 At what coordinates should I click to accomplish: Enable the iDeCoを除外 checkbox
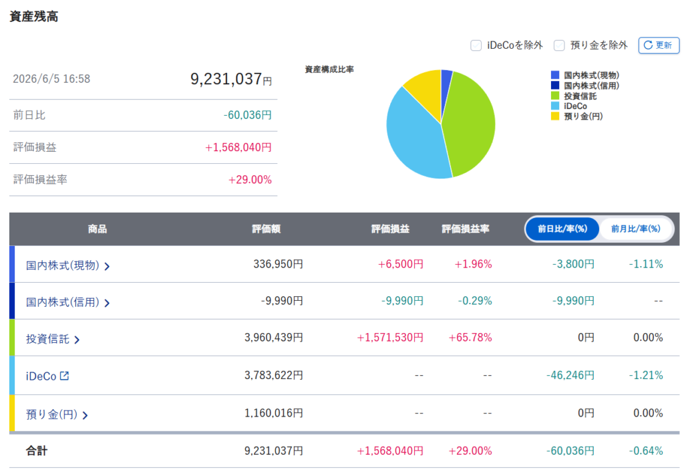click(476, 45)
